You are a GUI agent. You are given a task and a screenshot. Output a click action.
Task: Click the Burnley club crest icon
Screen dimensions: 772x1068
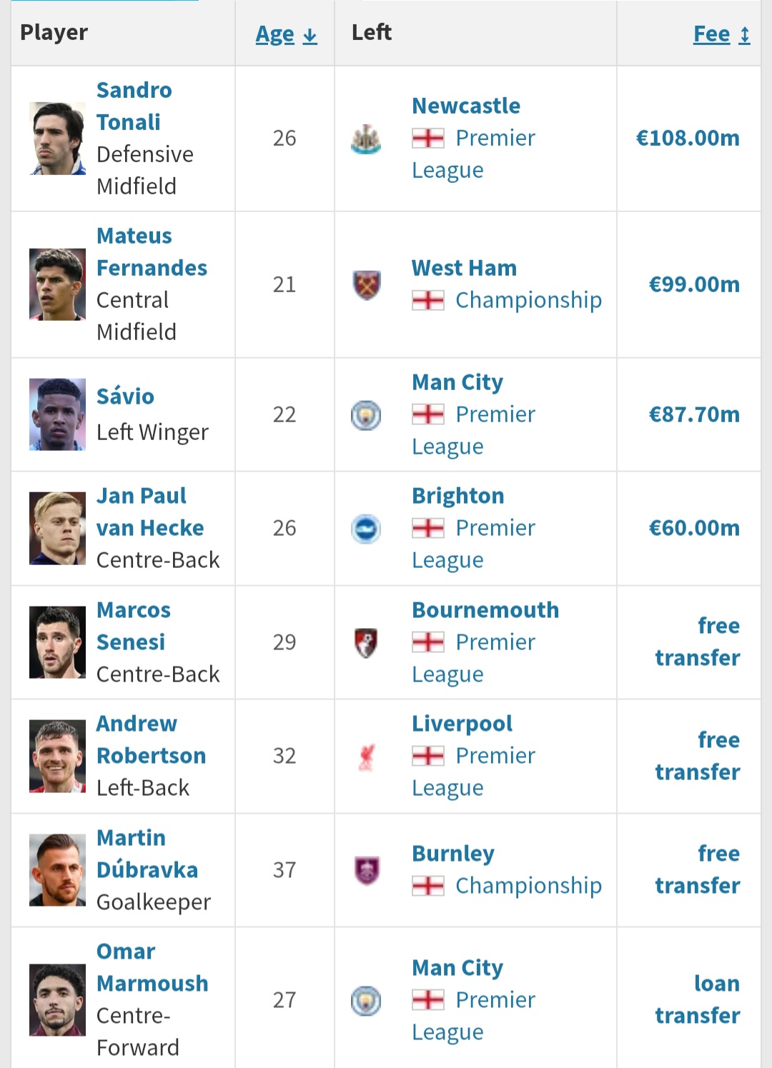367,870
